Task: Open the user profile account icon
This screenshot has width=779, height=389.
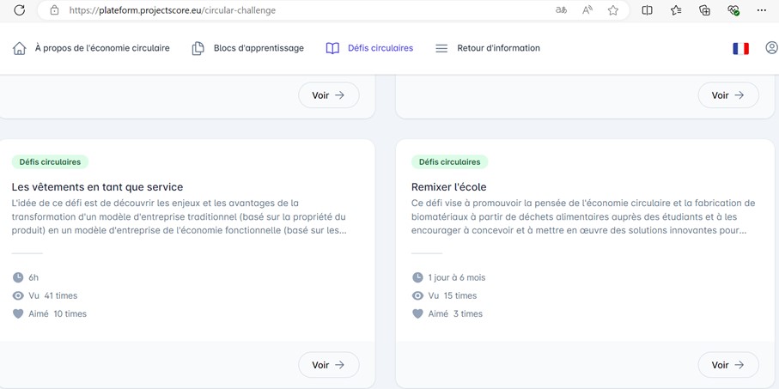Action: 771,48
